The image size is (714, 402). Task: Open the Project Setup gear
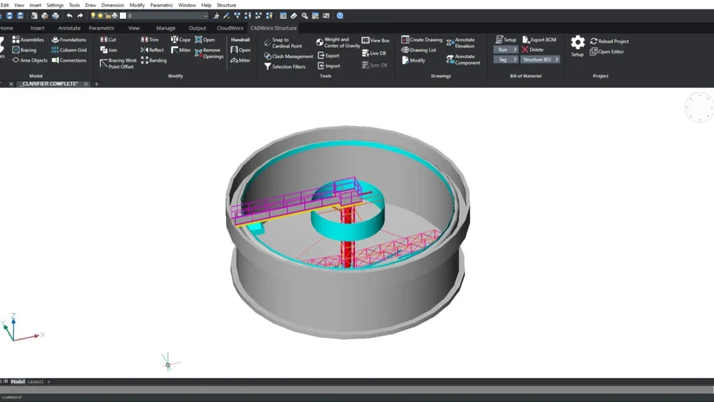pyautogui.click(x=577, y=43)
